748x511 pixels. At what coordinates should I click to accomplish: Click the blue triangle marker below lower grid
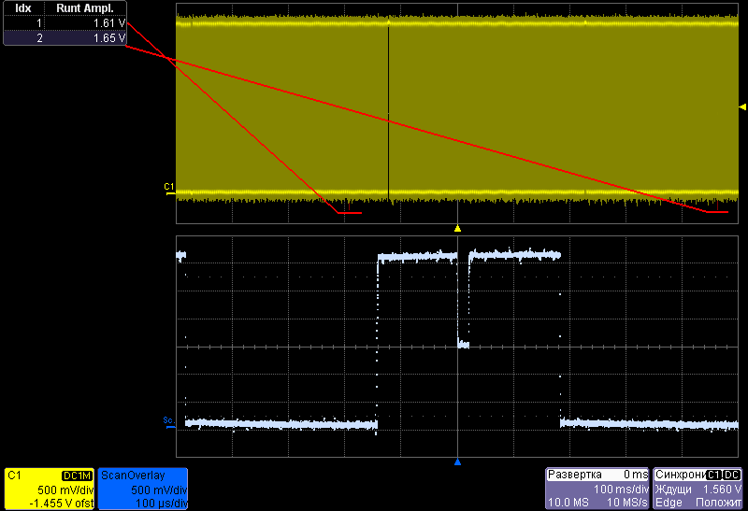[457, 461]
